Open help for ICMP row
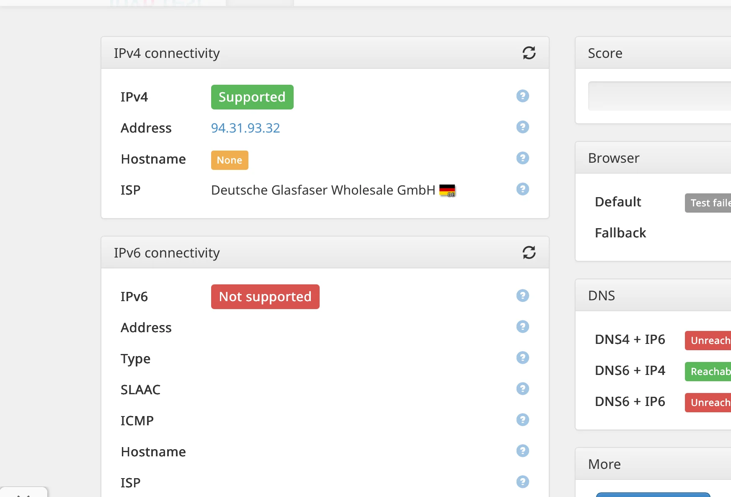This screenshot has width=731, height=497. (522, 420)
